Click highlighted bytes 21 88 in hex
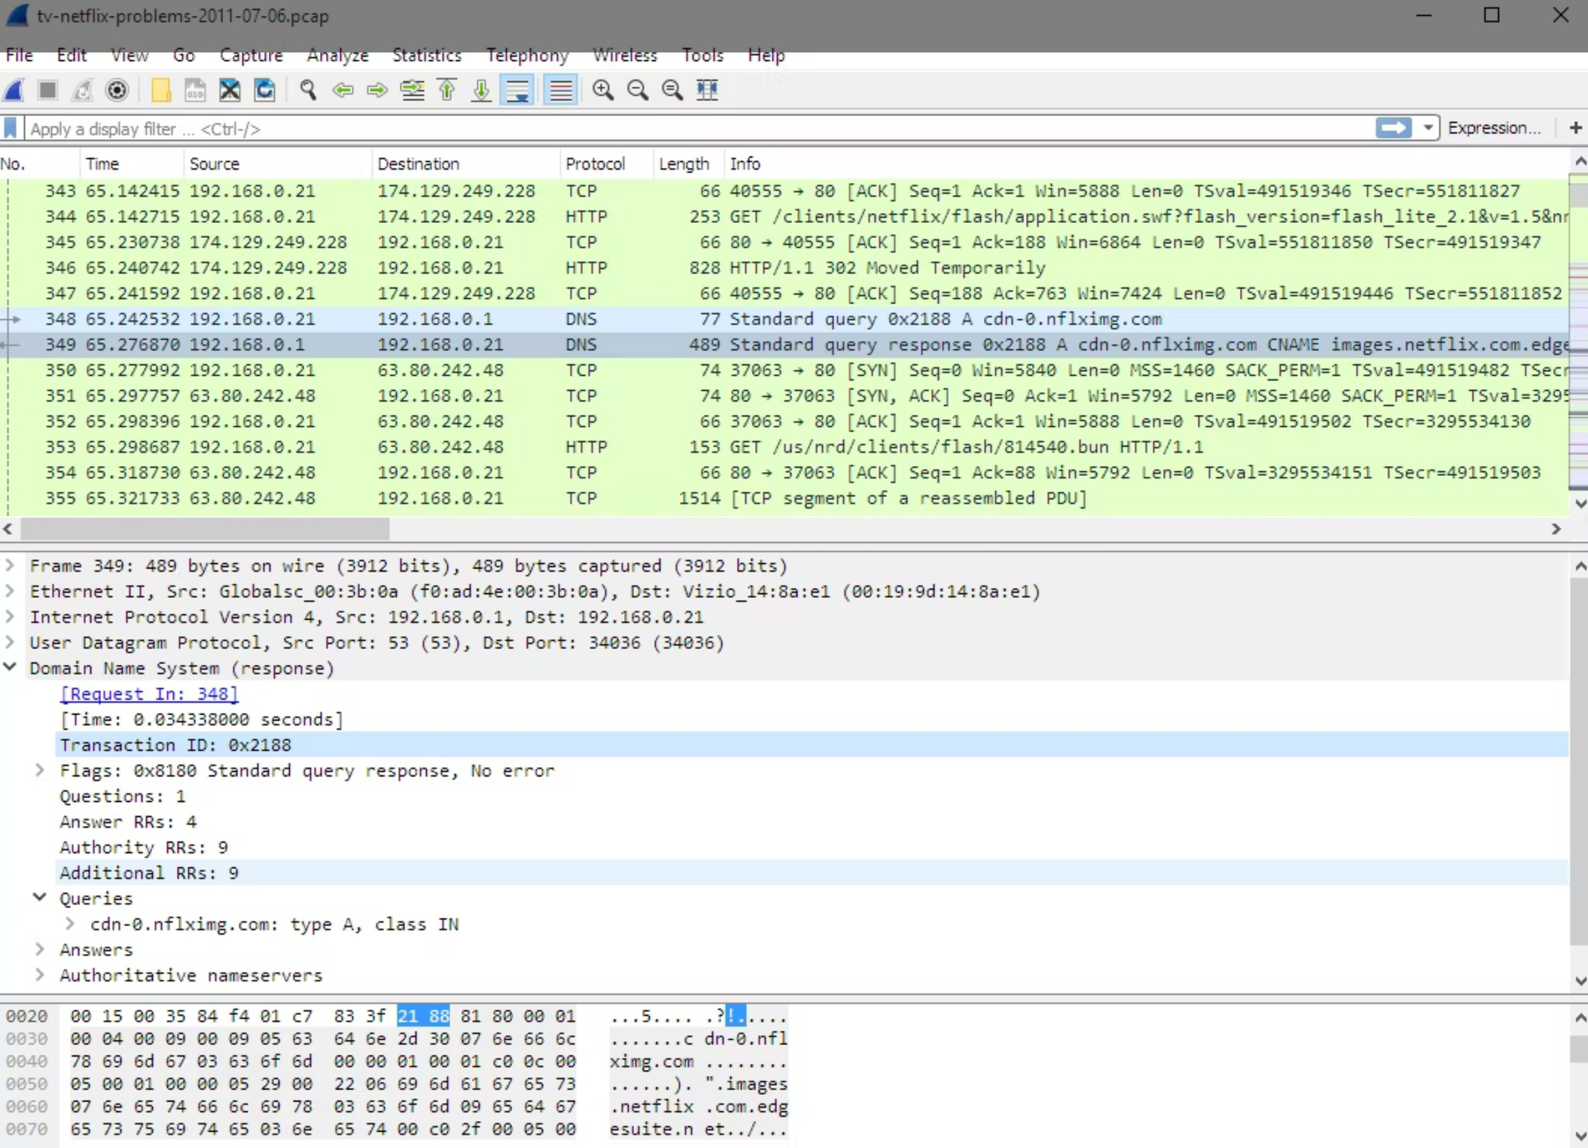This screenshot has height=1148, width=1588. pyautogui.click(x=424, y=1016)
